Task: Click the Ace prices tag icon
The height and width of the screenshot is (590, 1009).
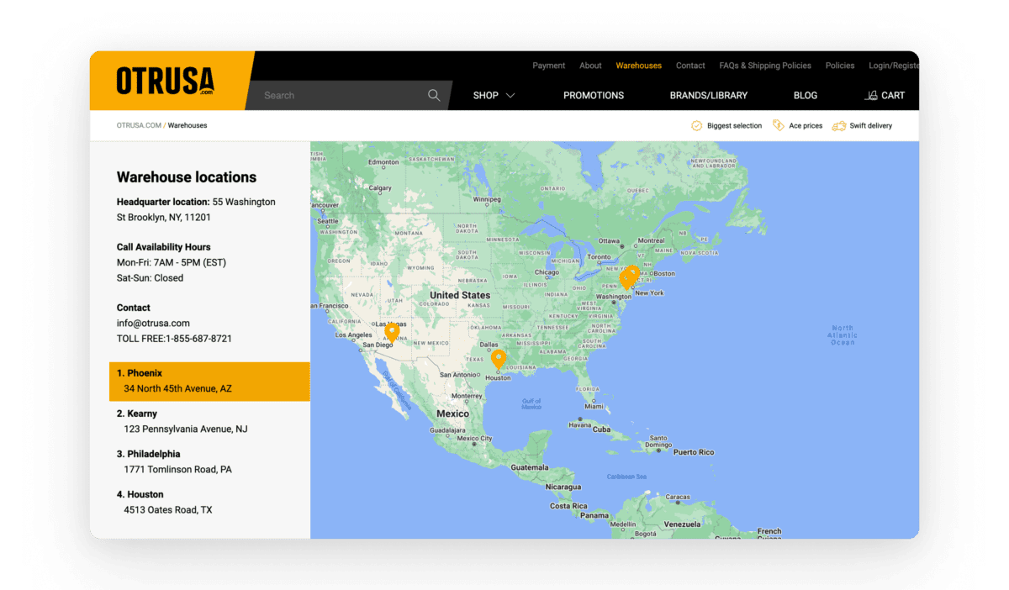Action: pos(778,126)
